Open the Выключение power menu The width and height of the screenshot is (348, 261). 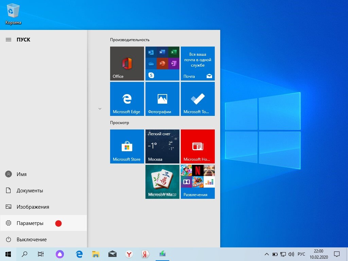point(43,240)
